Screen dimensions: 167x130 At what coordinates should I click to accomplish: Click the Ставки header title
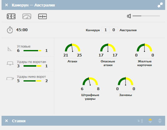19,121
